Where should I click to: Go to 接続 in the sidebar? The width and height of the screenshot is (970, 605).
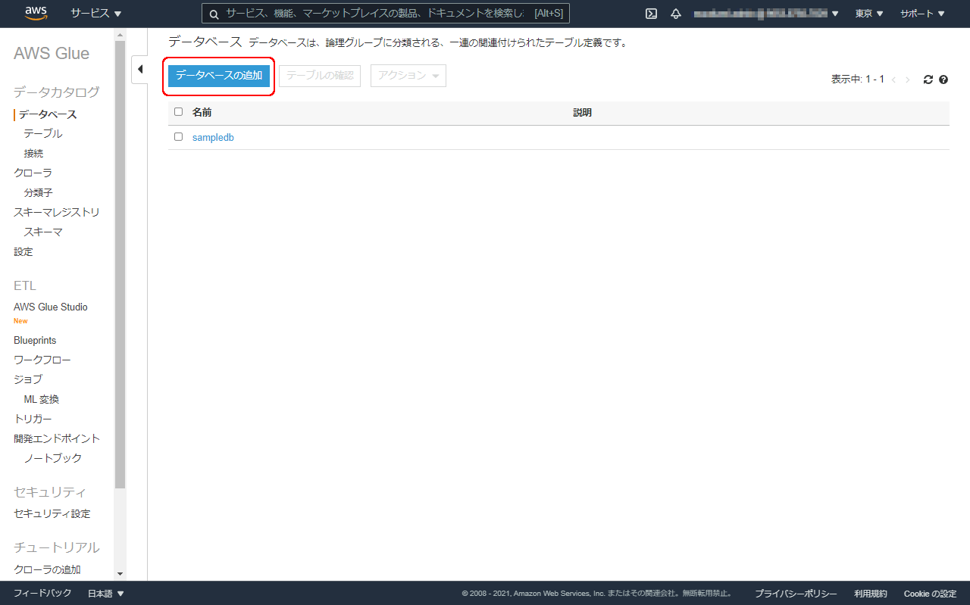pyautogui.click(x=33, y=154)
